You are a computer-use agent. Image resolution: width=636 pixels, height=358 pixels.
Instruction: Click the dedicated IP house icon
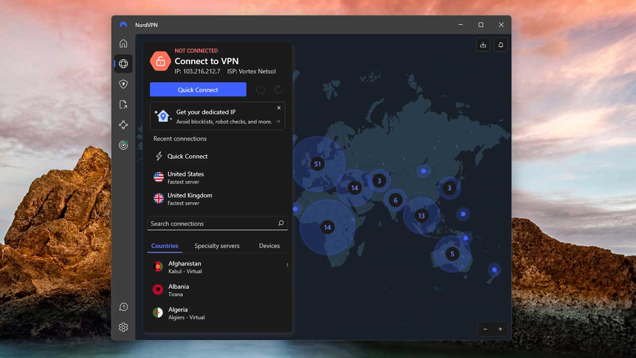(162, 116)
